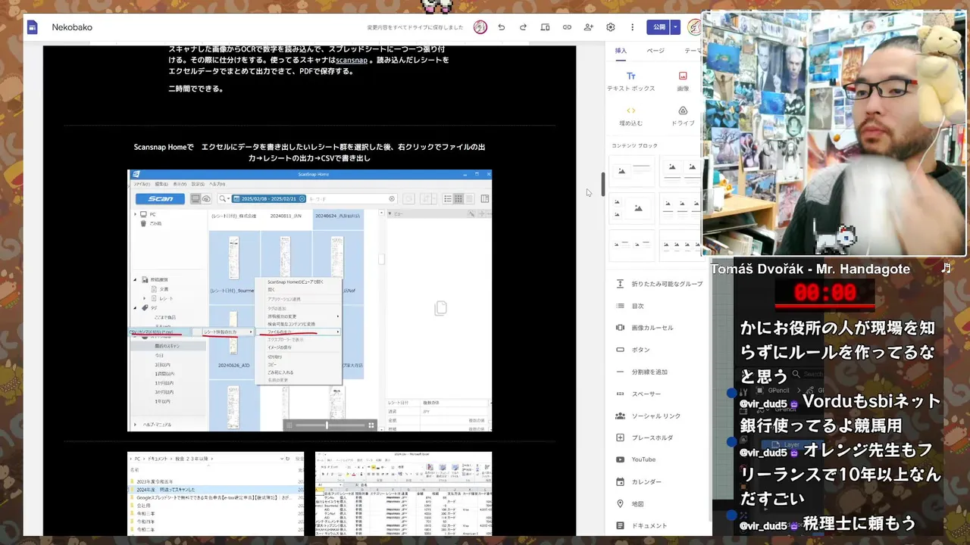970x545 pixels.
Task: Select the Excel spreadsheet screenshot image
Action: coord(403,494)
